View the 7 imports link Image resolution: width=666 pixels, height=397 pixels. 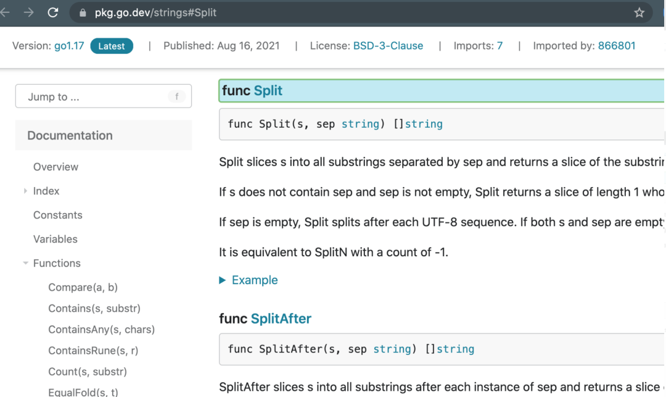coord(499,46)
